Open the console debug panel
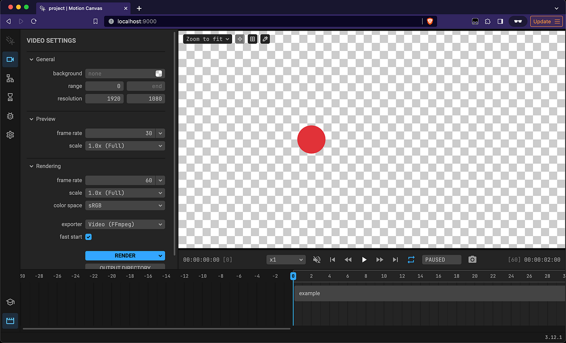The width and height of the screenshot is (566, 343). click(10, 116)
